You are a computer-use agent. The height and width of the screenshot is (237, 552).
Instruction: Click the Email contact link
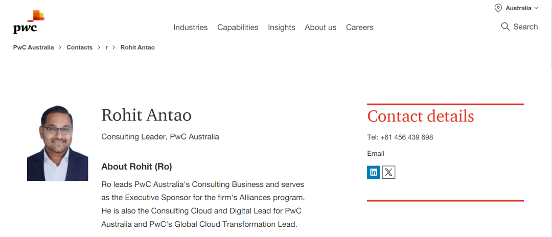point(376,154)
